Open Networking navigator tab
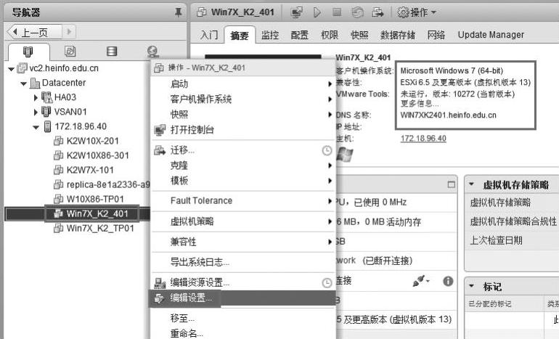This screenshot has height=339, width=559. (153, 52)
